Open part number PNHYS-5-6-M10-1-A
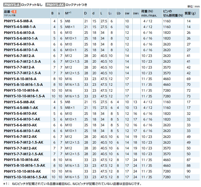 pyautogui.click(x=21, y=38)
